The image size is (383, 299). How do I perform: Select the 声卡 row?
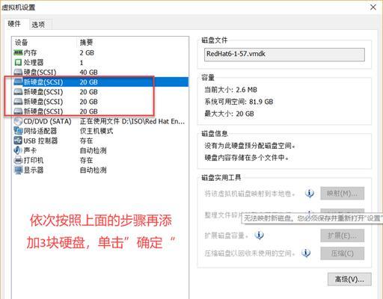(x=100, y=150)
